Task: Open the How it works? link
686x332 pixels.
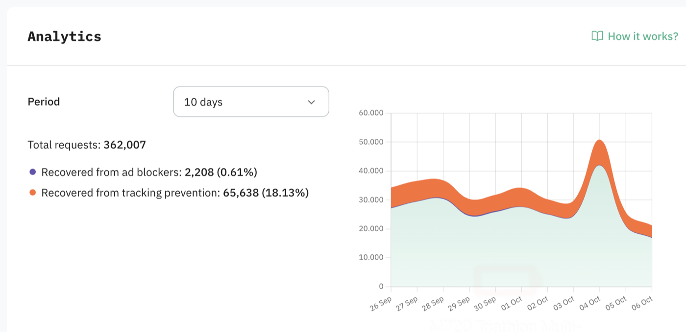Action: pyautogui.click(x=635, y=36)
